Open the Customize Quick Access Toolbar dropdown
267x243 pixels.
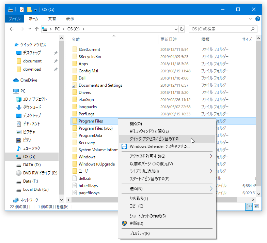(35, 10)
